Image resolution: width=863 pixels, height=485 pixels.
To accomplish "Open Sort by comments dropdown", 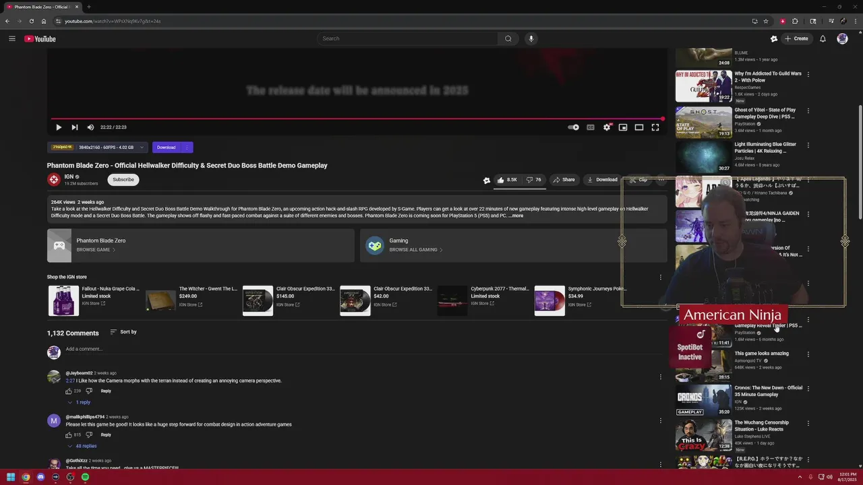I will [123, 332].
